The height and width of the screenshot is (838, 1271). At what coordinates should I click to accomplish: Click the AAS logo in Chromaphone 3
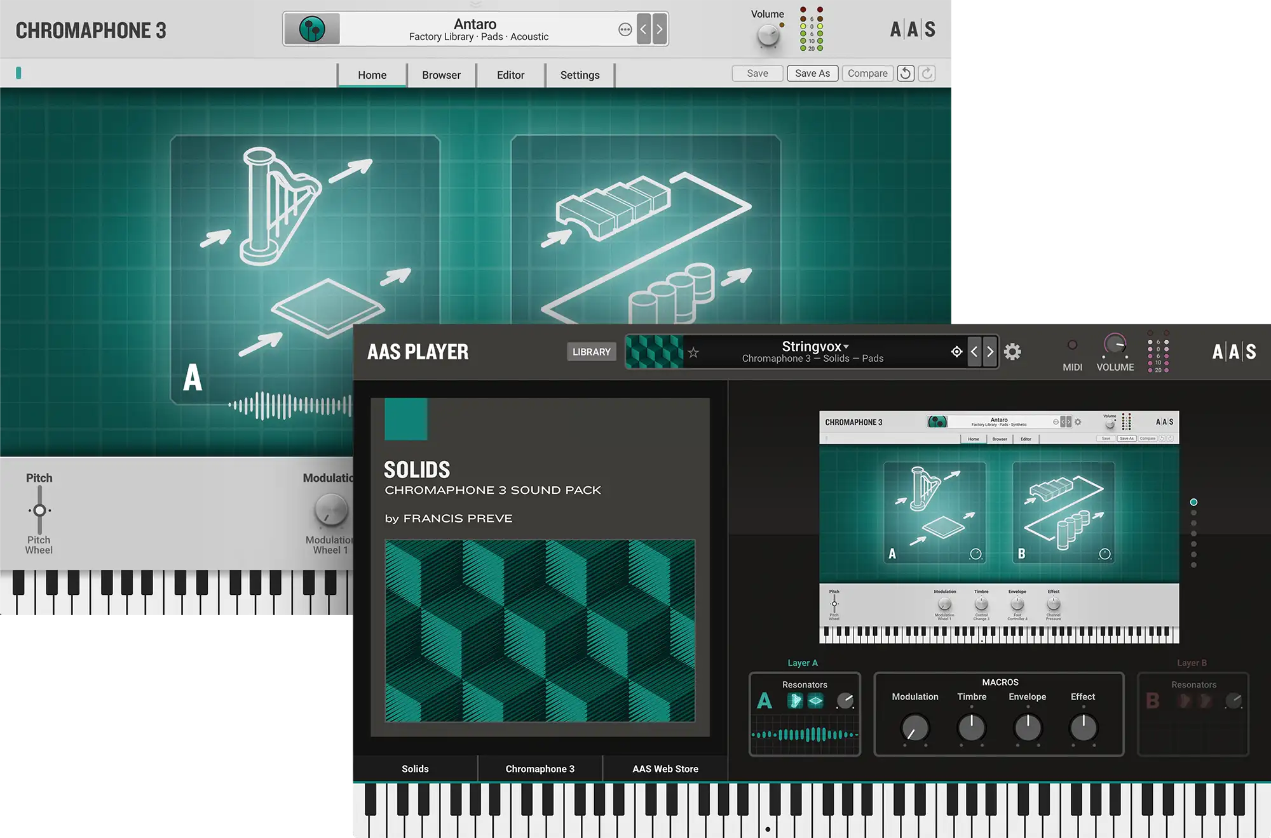tap(913, 30)
